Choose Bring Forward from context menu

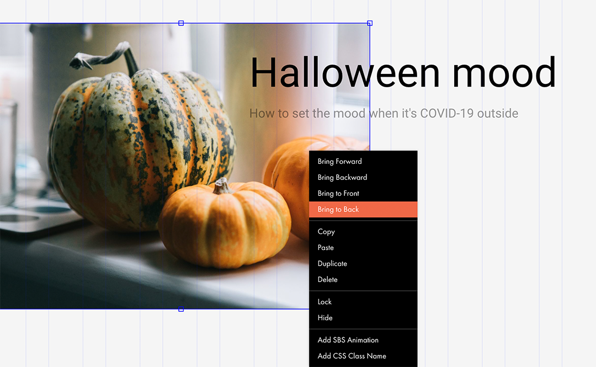click(363, 161)
